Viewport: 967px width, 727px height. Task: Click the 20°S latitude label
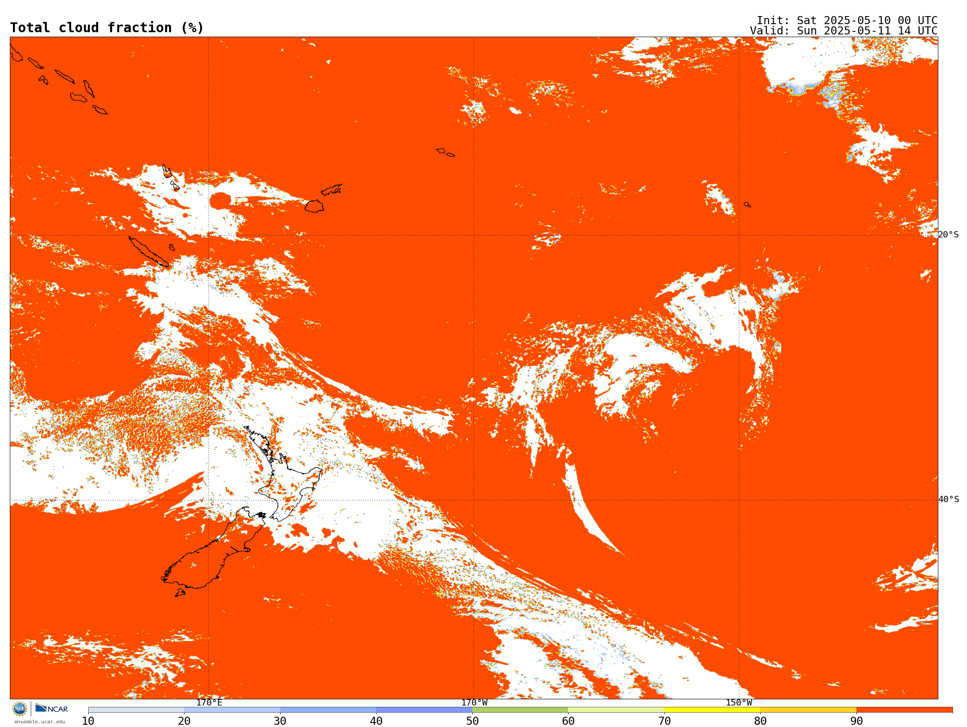(949, 235)
